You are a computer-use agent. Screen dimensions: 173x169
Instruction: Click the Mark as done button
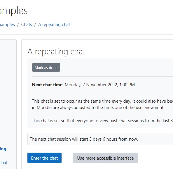[x=46, y=68]
